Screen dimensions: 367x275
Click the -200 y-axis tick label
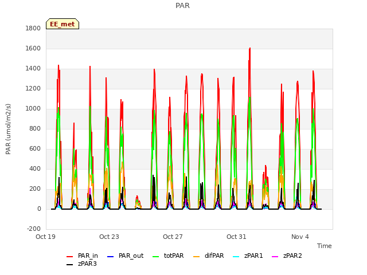click(x=34, y=229)
